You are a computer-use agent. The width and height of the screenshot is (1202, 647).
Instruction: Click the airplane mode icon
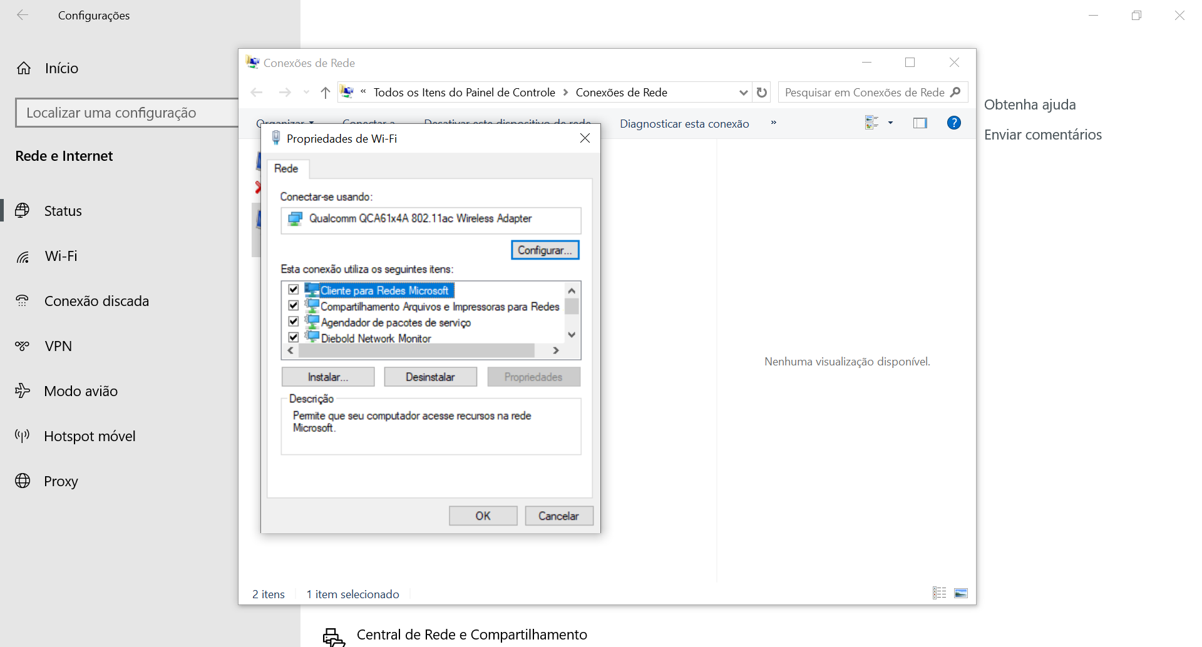pyautogui.click(x=23, y=390)
